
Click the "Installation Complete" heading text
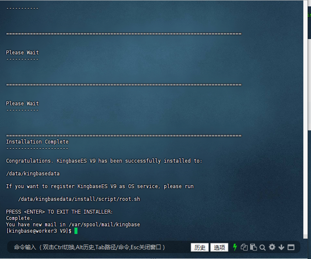pos(37,142)
